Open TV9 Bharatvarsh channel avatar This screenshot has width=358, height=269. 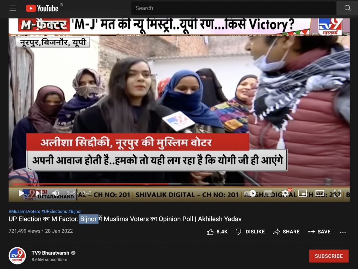coord(17,256)
